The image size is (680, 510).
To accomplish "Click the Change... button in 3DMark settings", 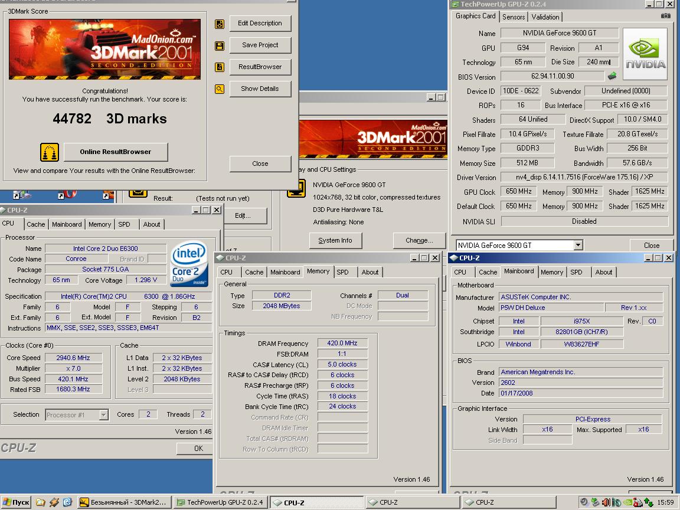I will 419,240.
